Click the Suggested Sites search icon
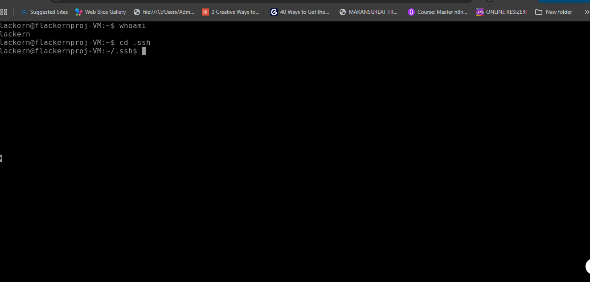The width and height of the screenshot is (590, 282). point(24,12)
